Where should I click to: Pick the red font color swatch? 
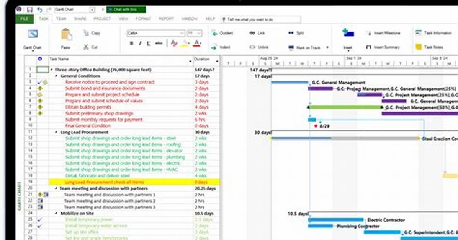click(x=197, y=44)
